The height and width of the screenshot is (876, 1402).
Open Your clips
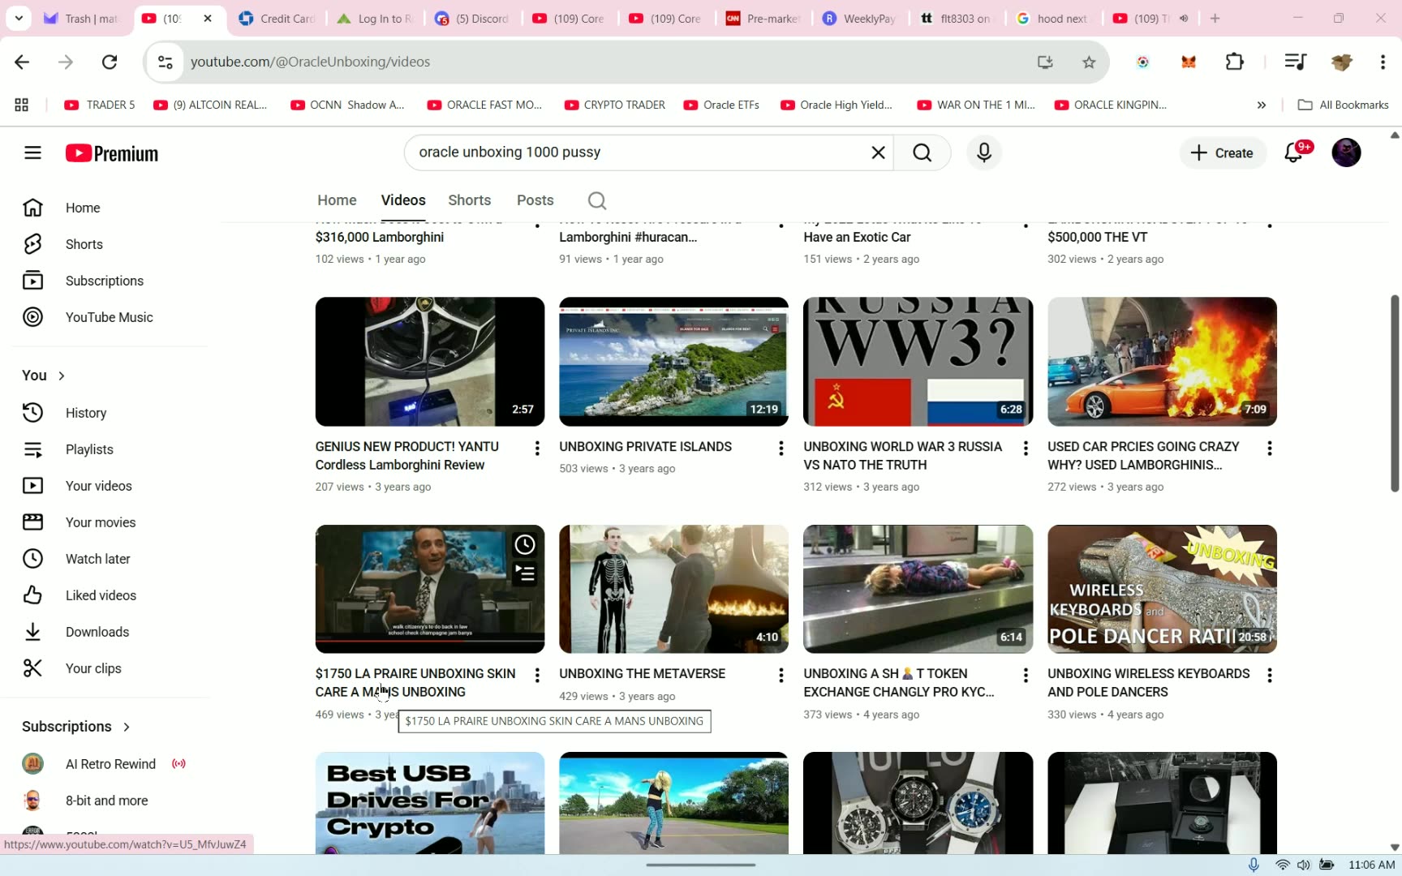[93, 668]
